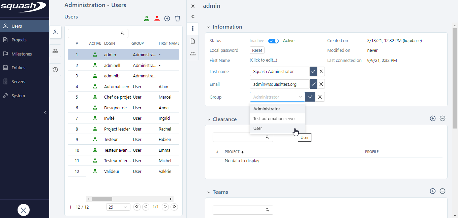Open the page size dropdown showing 25
This screenshot has width=458, height=218.
point(118,207)
